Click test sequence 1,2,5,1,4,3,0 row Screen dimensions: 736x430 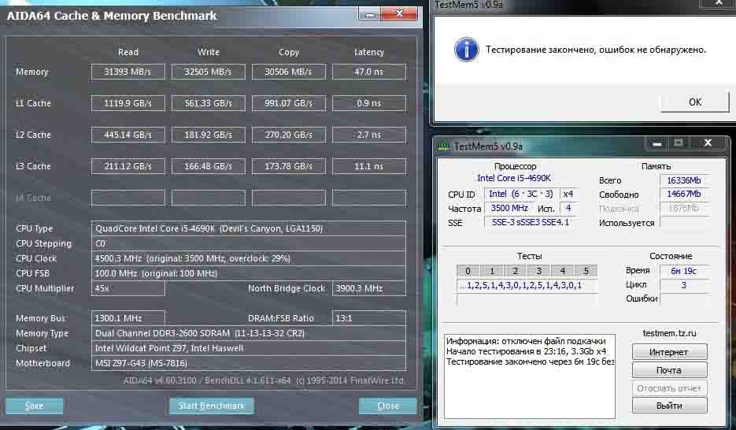527,285
